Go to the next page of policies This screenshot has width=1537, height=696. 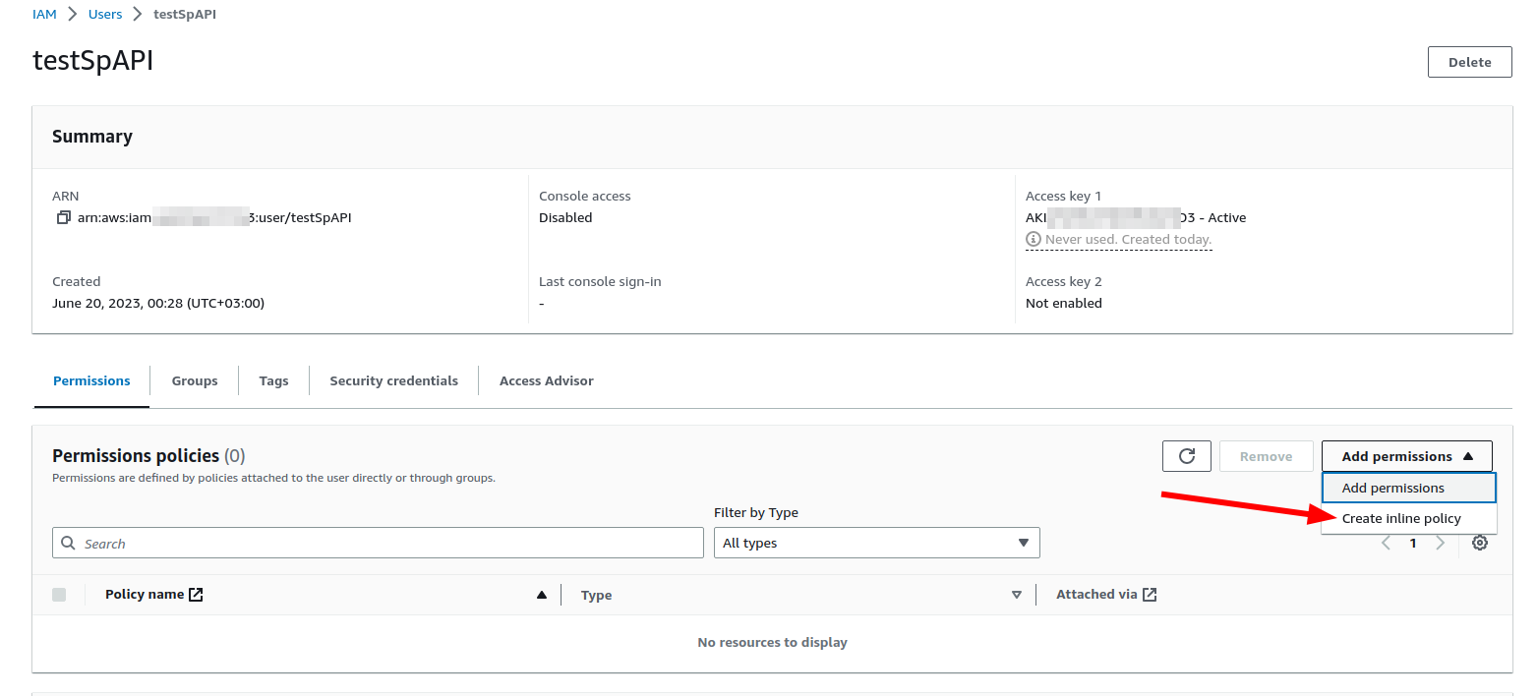[1441, 543]
